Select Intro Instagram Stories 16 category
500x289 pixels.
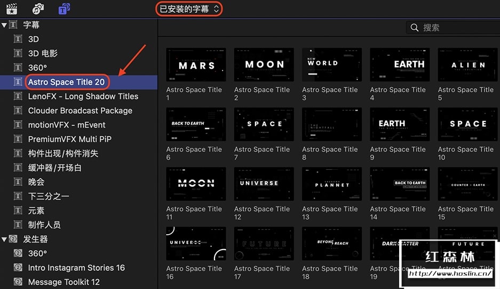(76, 268)
